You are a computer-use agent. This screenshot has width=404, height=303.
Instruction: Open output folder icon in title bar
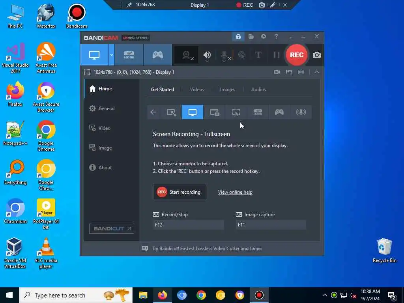click(x=251, y=37)
